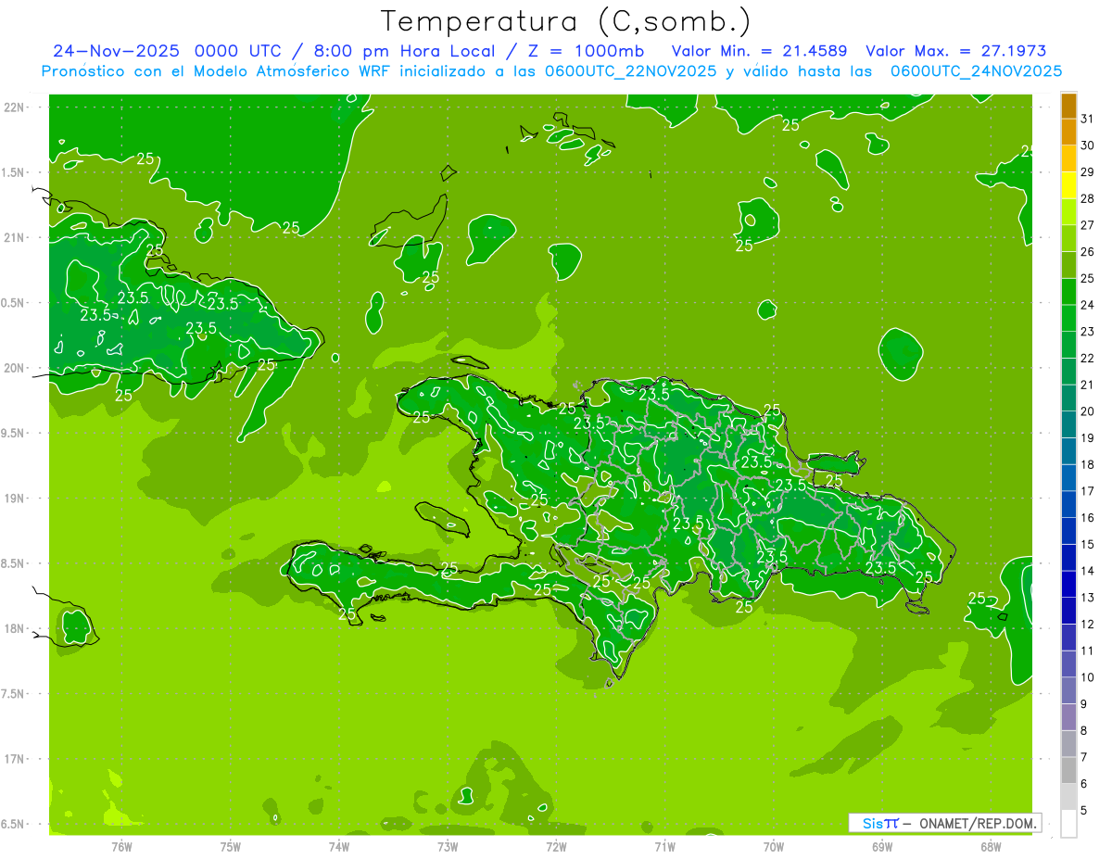Click the 68W longitude axis label
This screenshot has width=1112, height=859.
tap(990, 846)
